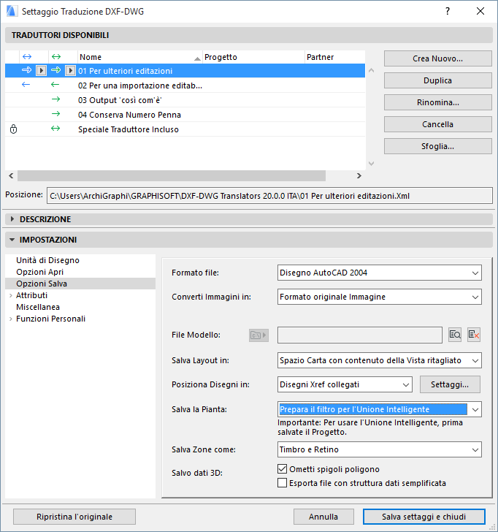The height and width of the screenshot is (532, 498).
Task: Open Converti Immagini in dropdown
Action: [x=380, y=297]
